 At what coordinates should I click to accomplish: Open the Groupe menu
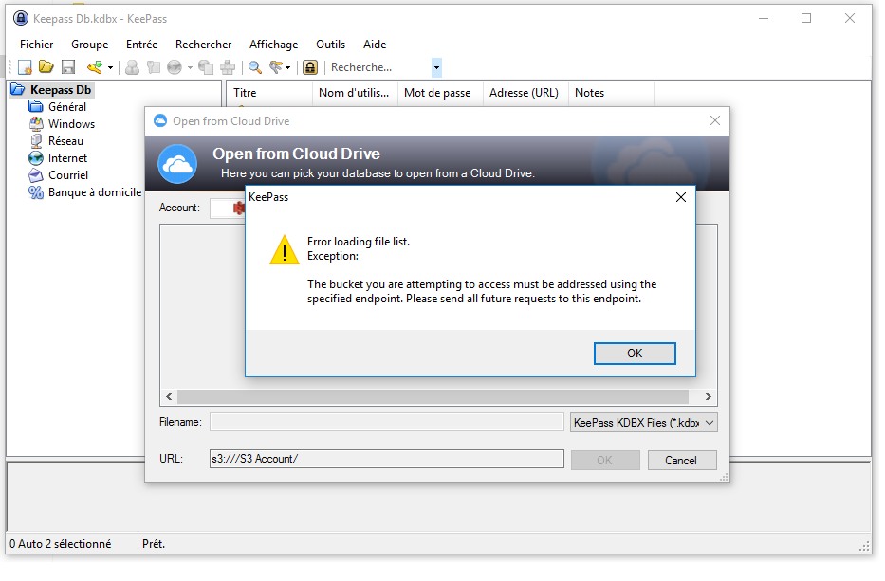click(90, 44)
